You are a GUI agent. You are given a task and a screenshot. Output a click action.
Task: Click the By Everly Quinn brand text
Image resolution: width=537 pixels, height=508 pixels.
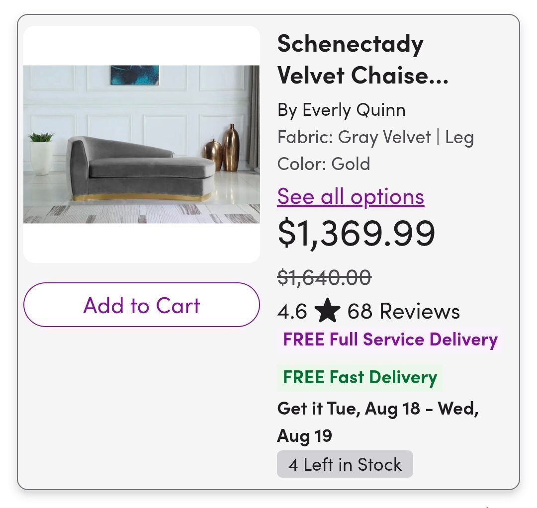(342, 110)
